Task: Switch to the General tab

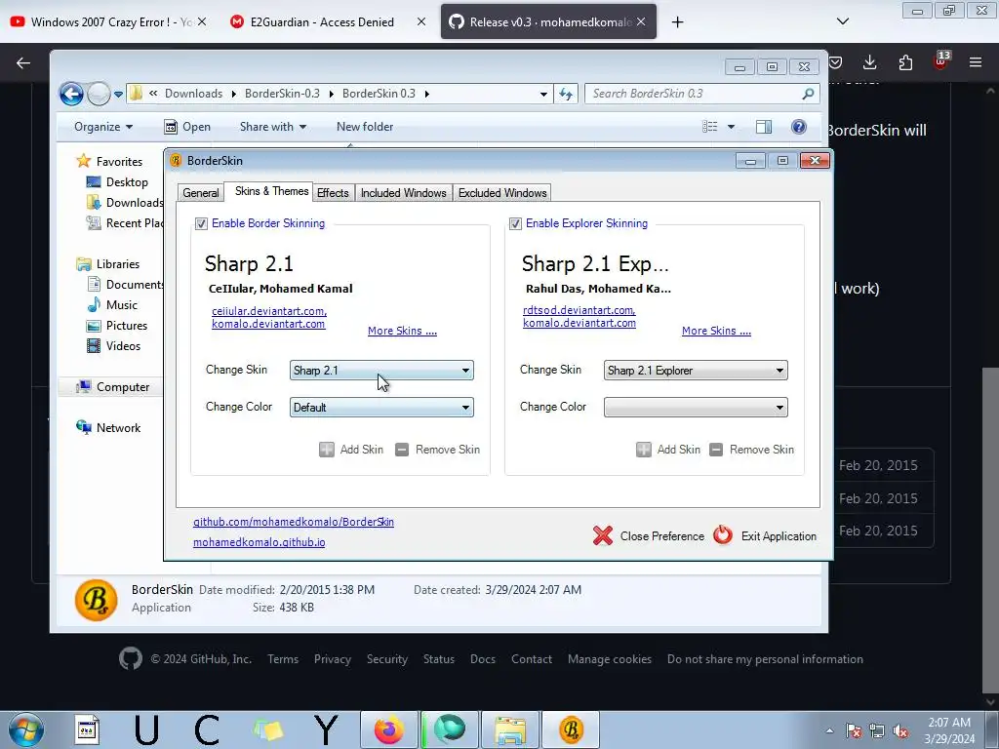Action: (x=201, y=193)
